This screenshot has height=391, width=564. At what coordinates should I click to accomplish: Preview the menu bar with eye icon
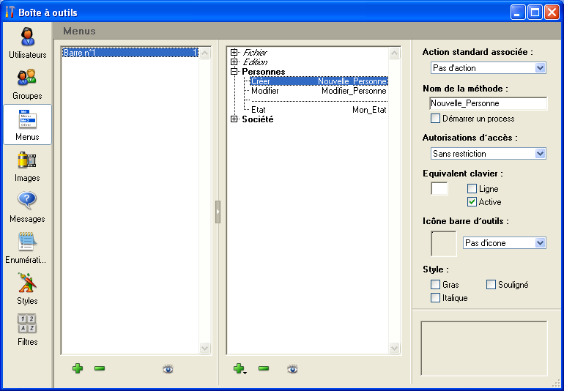click(168, 369)
